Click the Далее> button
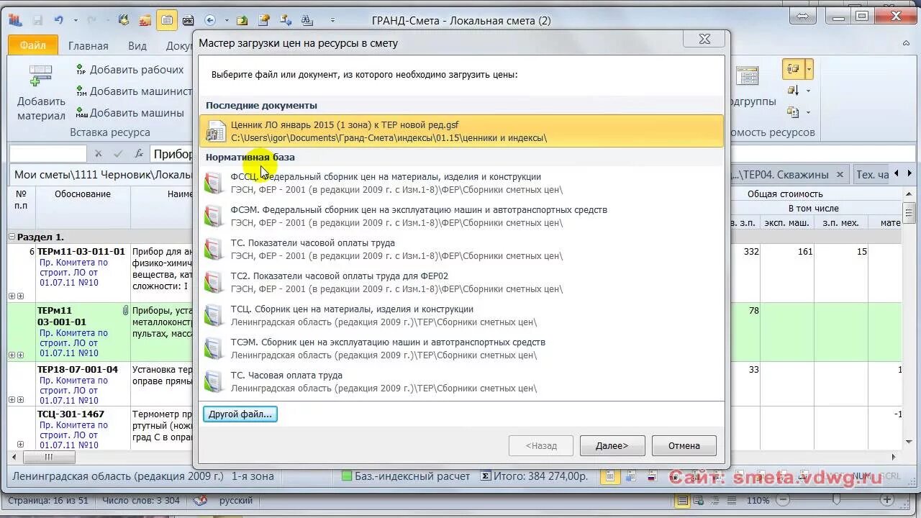 point(612,445)
